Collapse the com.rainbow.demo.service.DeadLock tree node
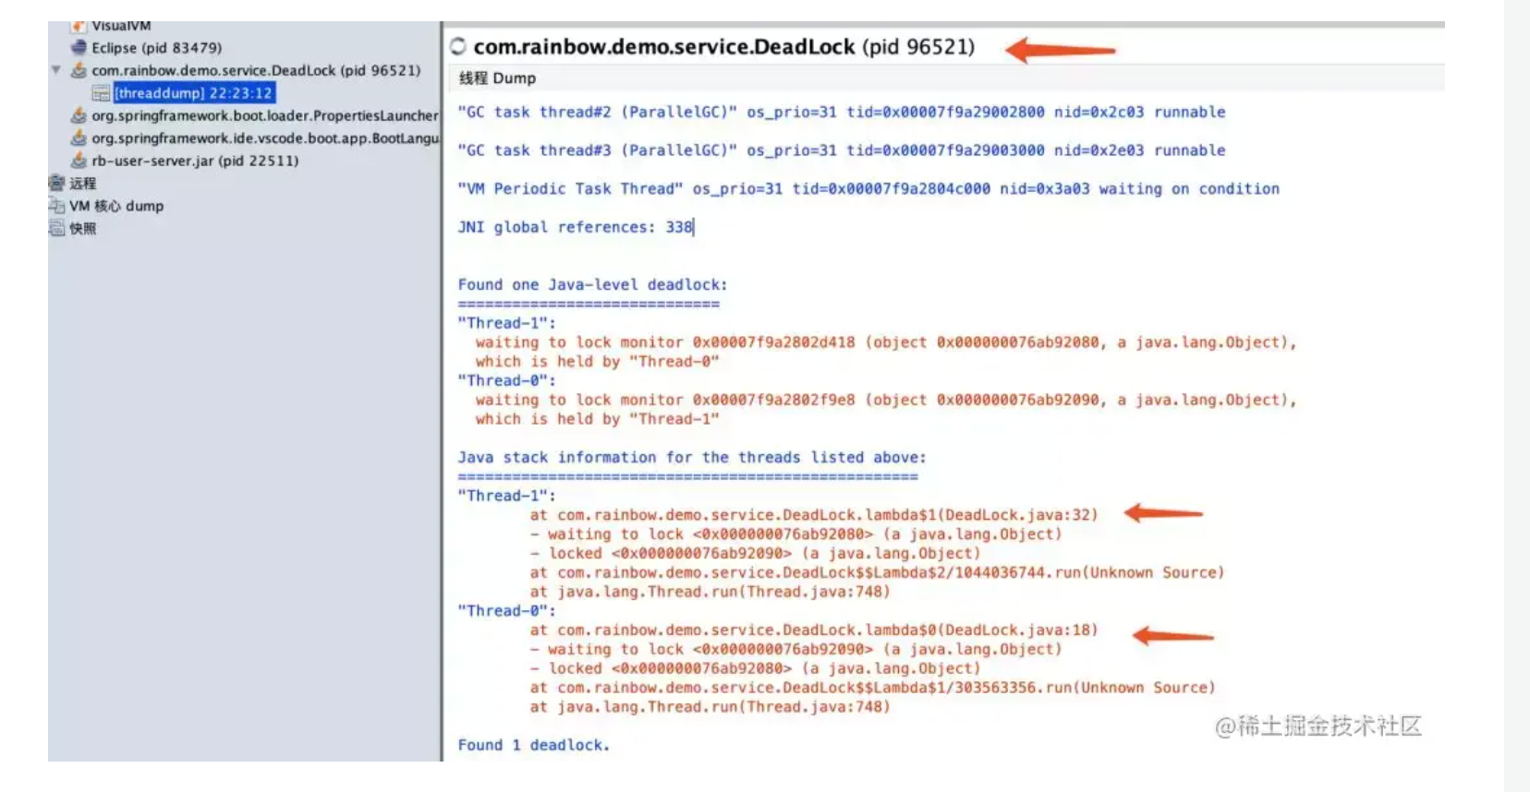This screenshot has height=792, width=1530. [x=55, y=70]
